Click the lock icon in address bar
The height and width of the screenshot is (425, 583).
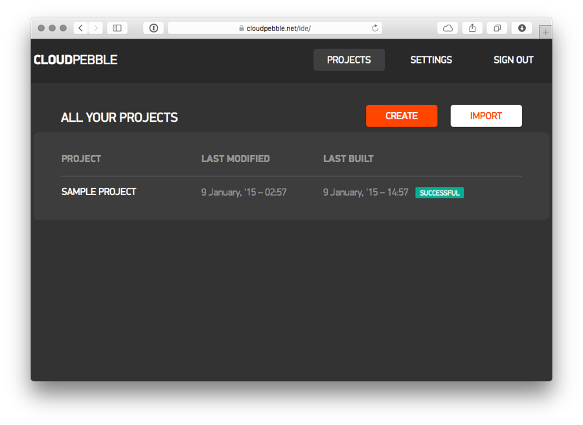tap(242, 29)
